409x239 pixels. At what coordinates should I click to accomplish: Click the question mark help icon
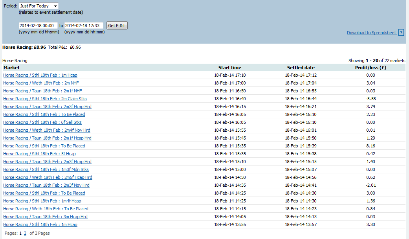pyautogui.click(x=401, y=33)
